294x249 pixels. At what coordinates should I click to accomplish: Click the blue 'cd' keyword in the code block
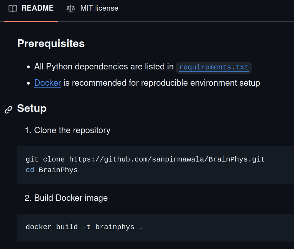point(30,170)
